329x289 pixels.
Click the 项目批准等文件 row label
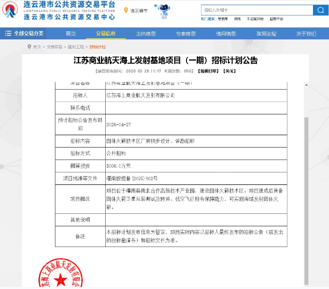tap(80, 179)
